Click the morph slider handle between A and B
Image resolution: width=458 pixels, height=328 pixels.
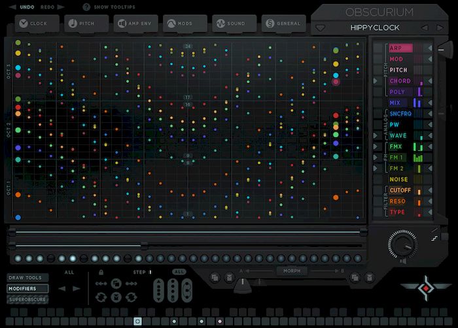(x=241, y=284)
